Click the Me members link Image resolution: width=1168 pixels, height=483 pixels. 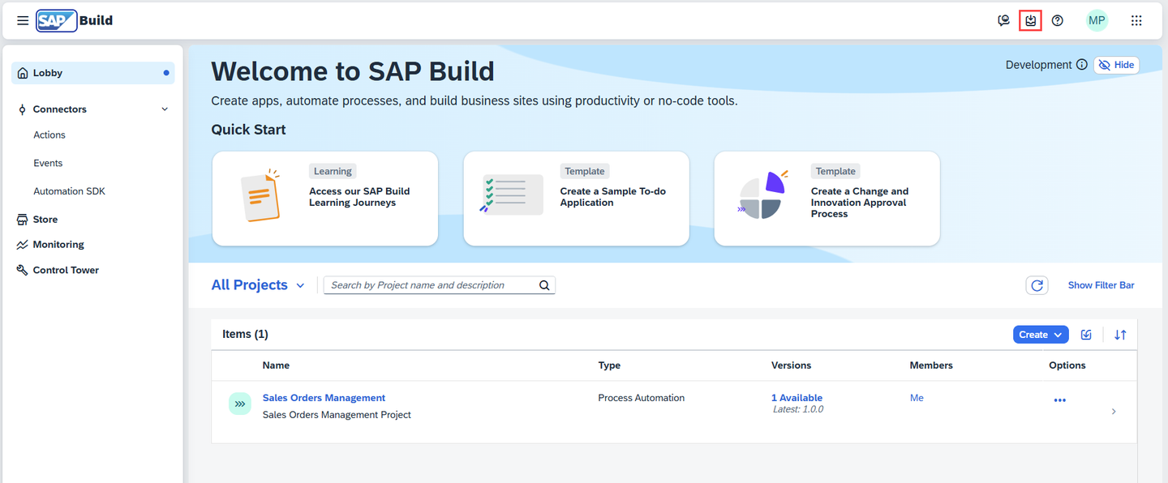point(917,398)
